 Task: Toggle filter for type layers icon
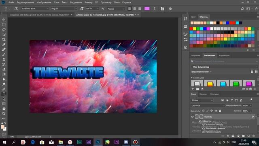pos(232,100)
